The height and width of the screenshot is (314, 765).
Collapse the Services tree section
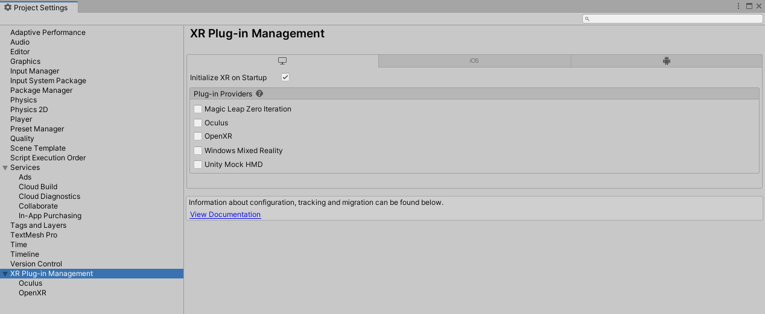5,168
